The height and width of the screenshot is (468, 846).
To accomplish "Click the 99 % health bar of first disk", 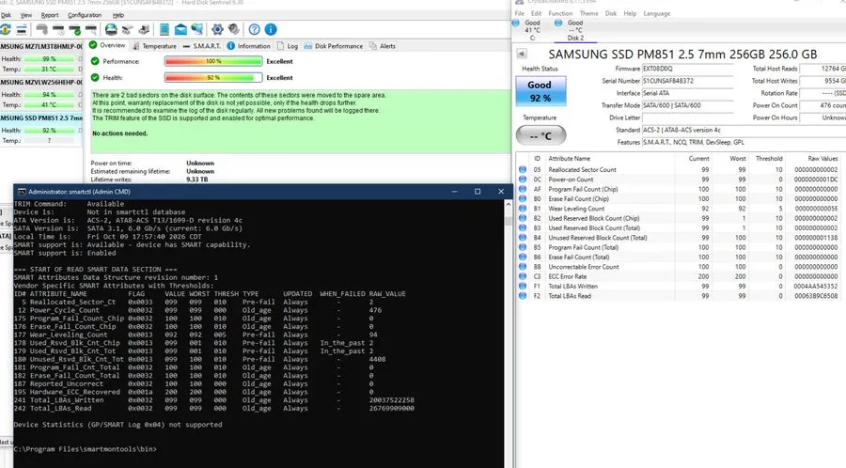I will 49,58.
